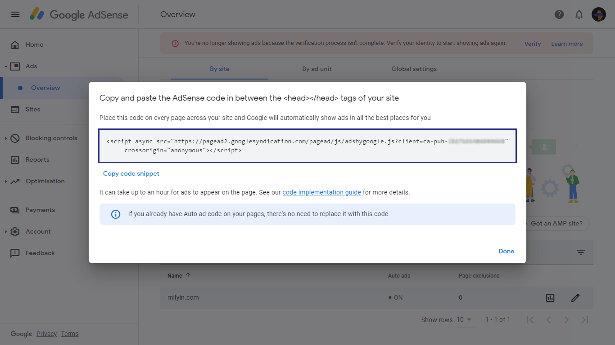Image resolution: width=615 pixels, height=345 pixels.
Task: Click the Google footer text
Action: [21, 334]
